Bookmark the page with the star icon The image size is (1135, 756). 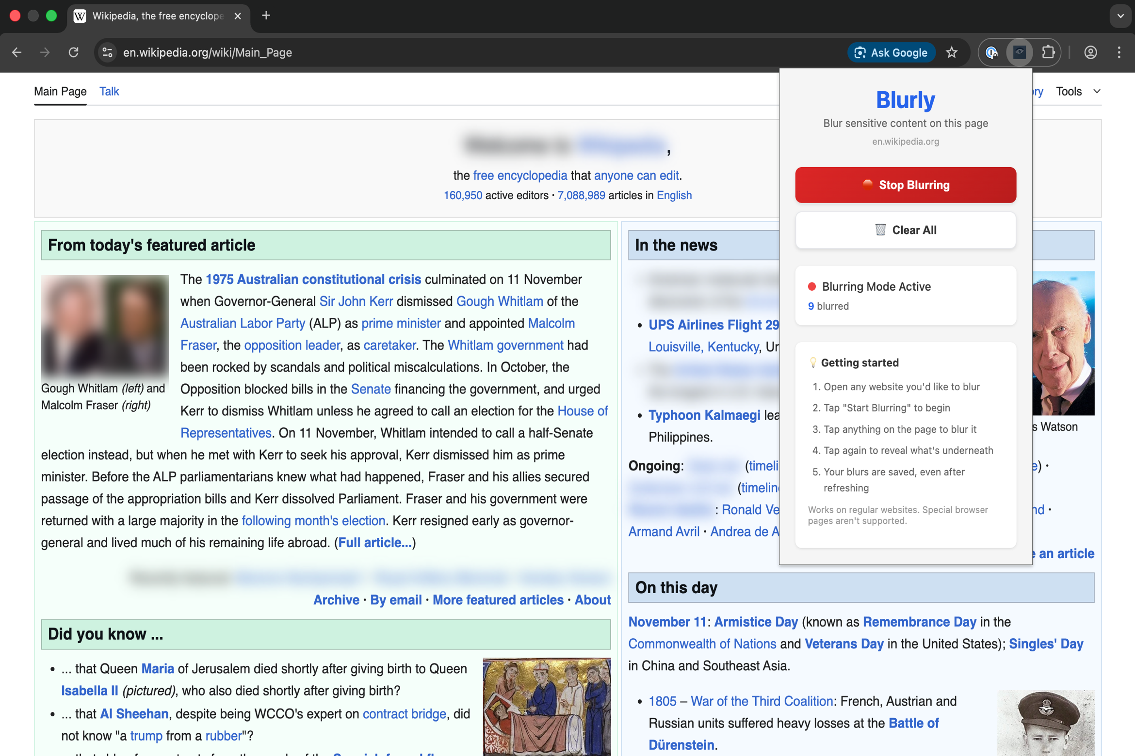pos(952,52)
